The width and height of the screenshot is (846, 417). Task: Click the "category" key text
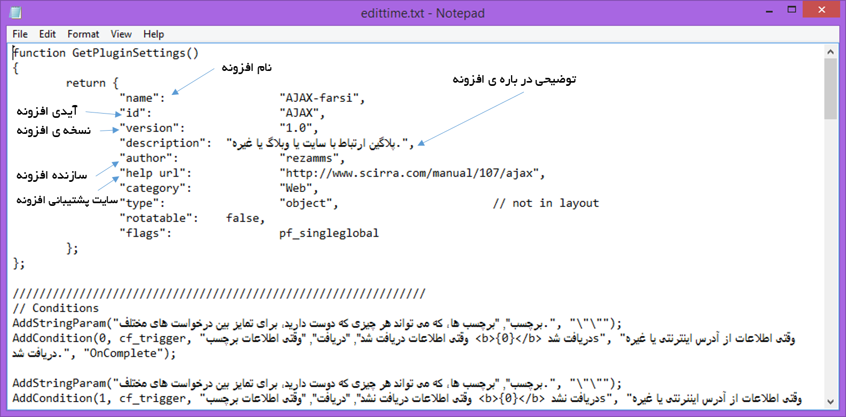point(155,188)
